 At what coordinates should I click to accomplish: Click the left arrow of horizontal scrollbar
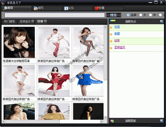pyautogui.click(x=4, y=121)
